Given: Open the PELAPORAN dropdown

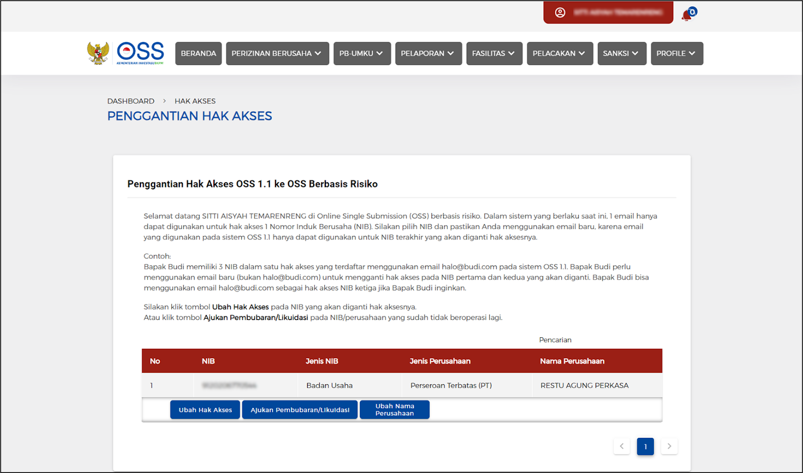Looking at the screenshot, I should 428,53.
